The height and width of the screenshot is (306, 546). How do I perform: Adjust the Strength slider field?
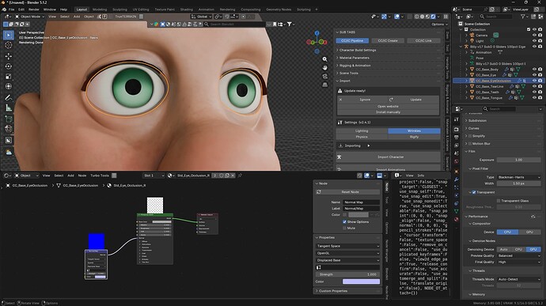tap(347, 274)
